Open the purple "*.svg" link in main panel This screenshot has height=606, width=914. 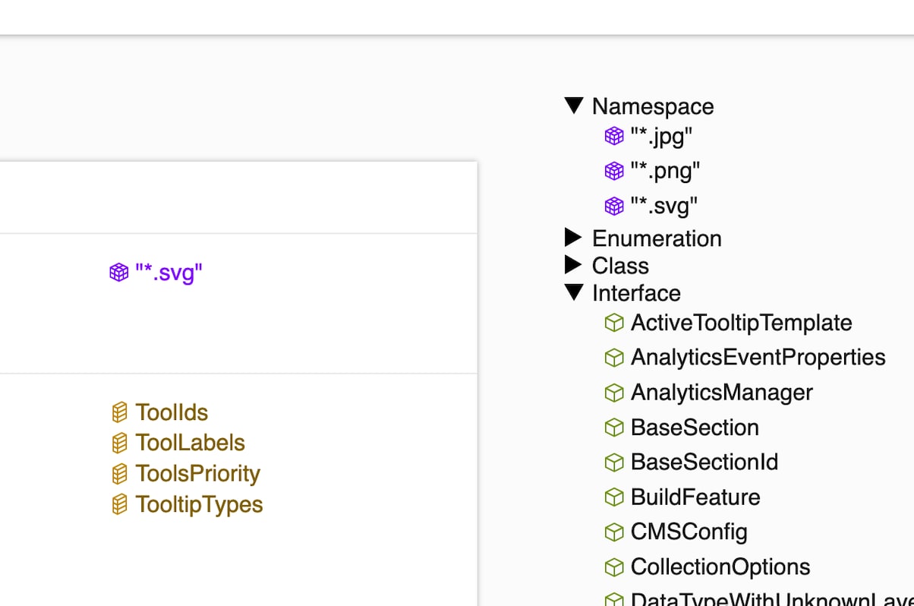pos(169,272)
